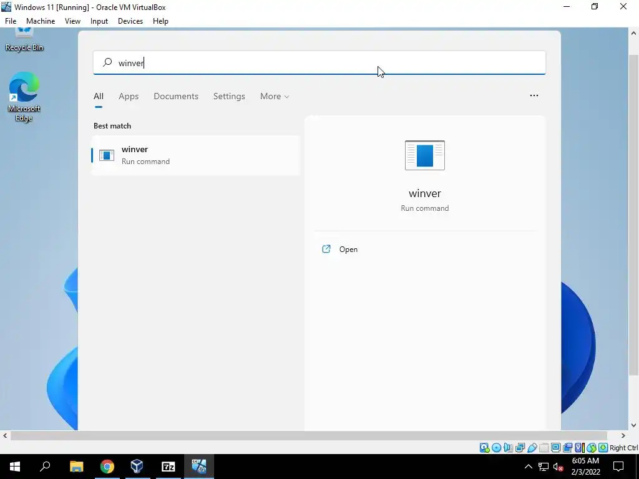Click the network tray icon
The height and width of the screenshot is (479, 639).
pyautogui.click(x=544, y=467)
